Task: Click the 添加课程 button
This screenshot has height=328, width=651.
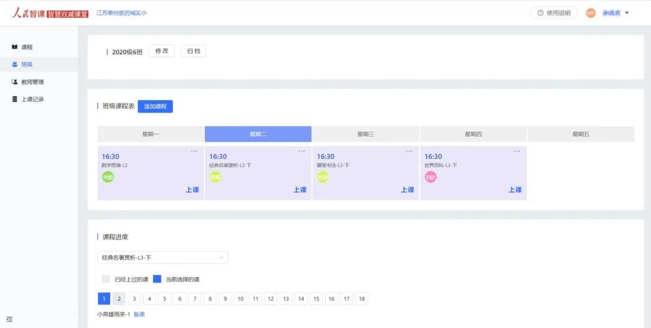Action: pyautogui.click(x=156, y=106)
